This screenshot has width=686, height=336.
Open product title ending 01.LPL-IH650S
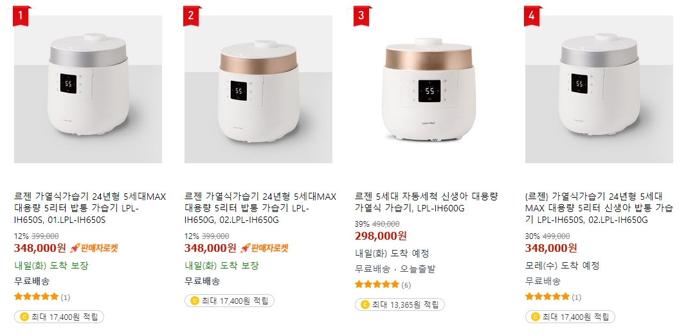(x=90, y=208)
